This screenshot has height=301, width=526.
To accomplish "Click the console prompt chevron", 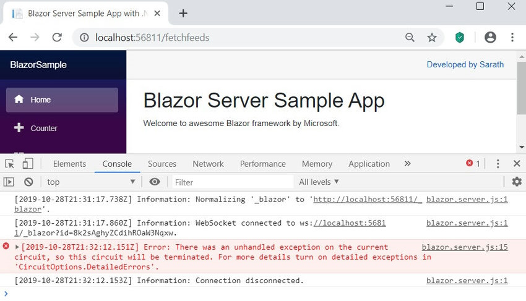I will [x=6, y=294].
